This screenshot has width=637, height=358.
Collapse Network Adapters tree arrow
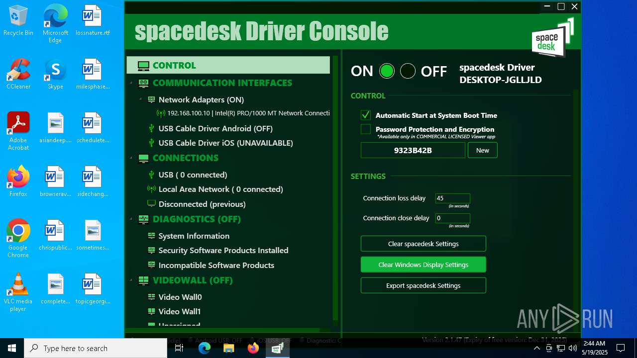coord(141,99)
